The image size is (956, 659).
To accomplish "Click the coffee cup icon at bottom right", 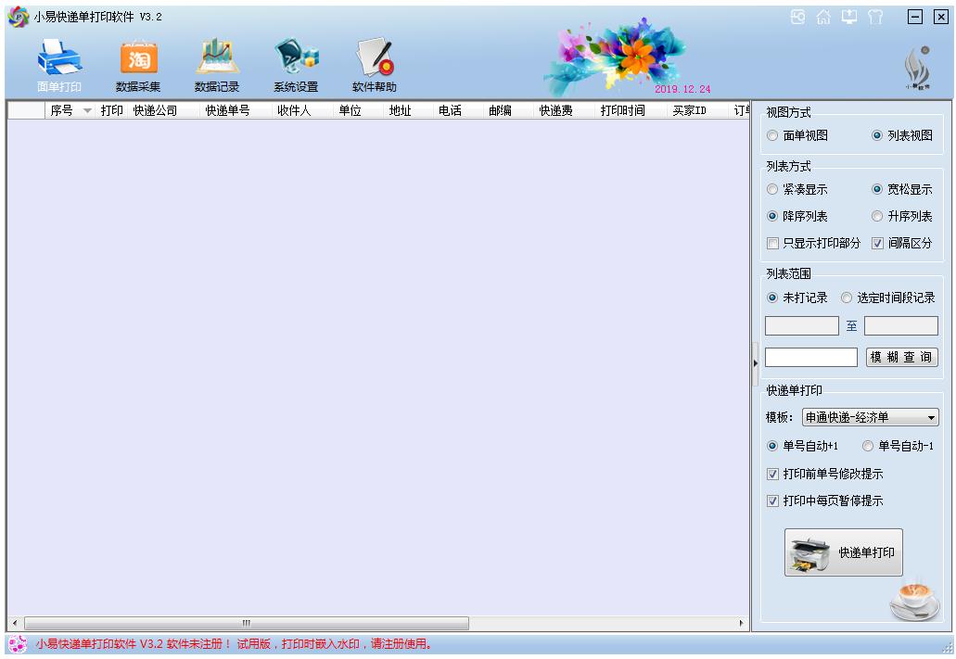I will point(913,601).
